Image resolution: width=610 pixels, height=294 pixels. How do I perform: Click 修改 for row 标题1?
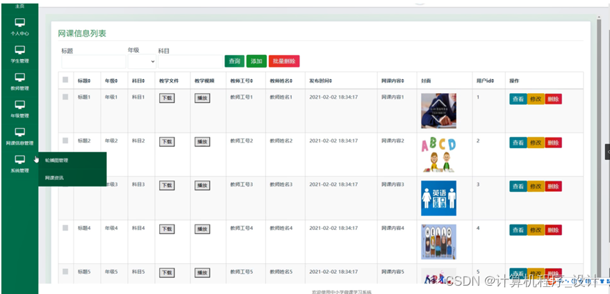point(536,99)
